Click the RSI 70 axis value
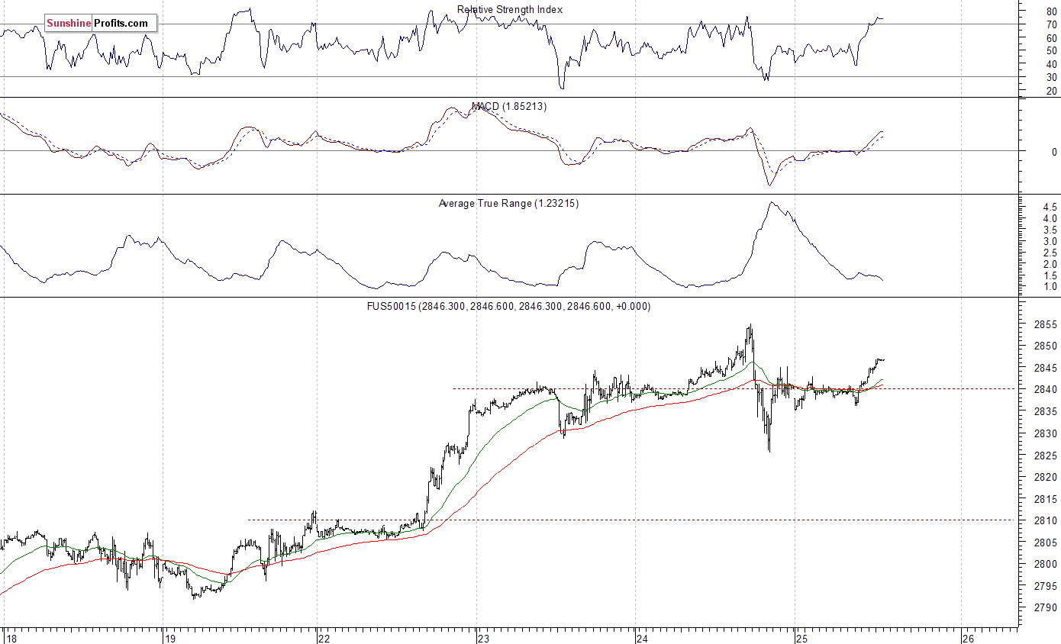This screenshot has height=644, width=1061. pos(1052,25)
